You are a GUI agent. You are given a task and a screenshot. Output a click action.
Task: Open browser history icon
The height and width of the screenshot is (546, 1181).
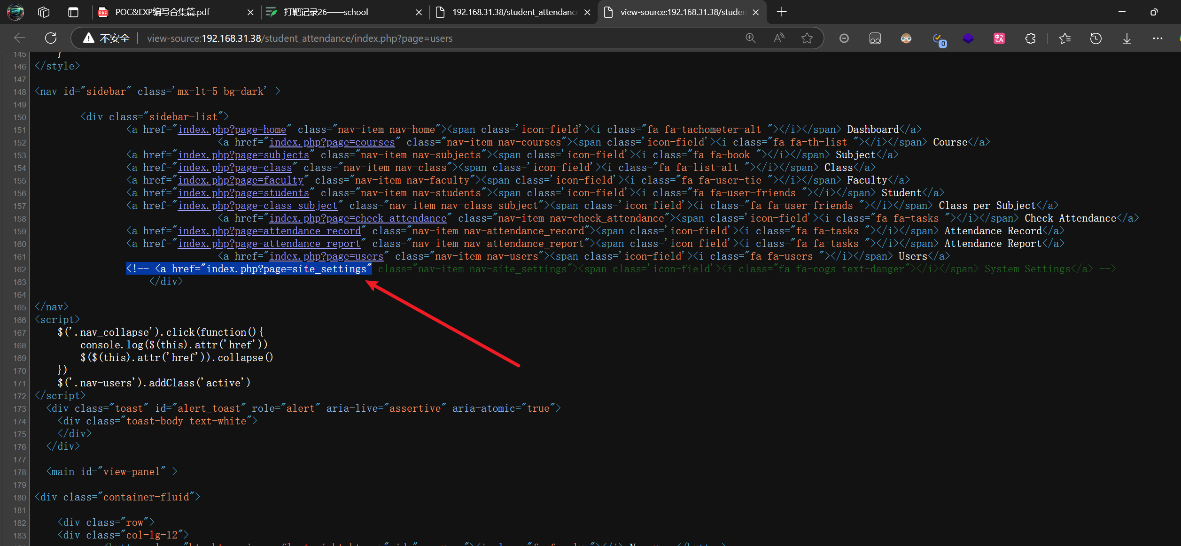[1096, 38]
